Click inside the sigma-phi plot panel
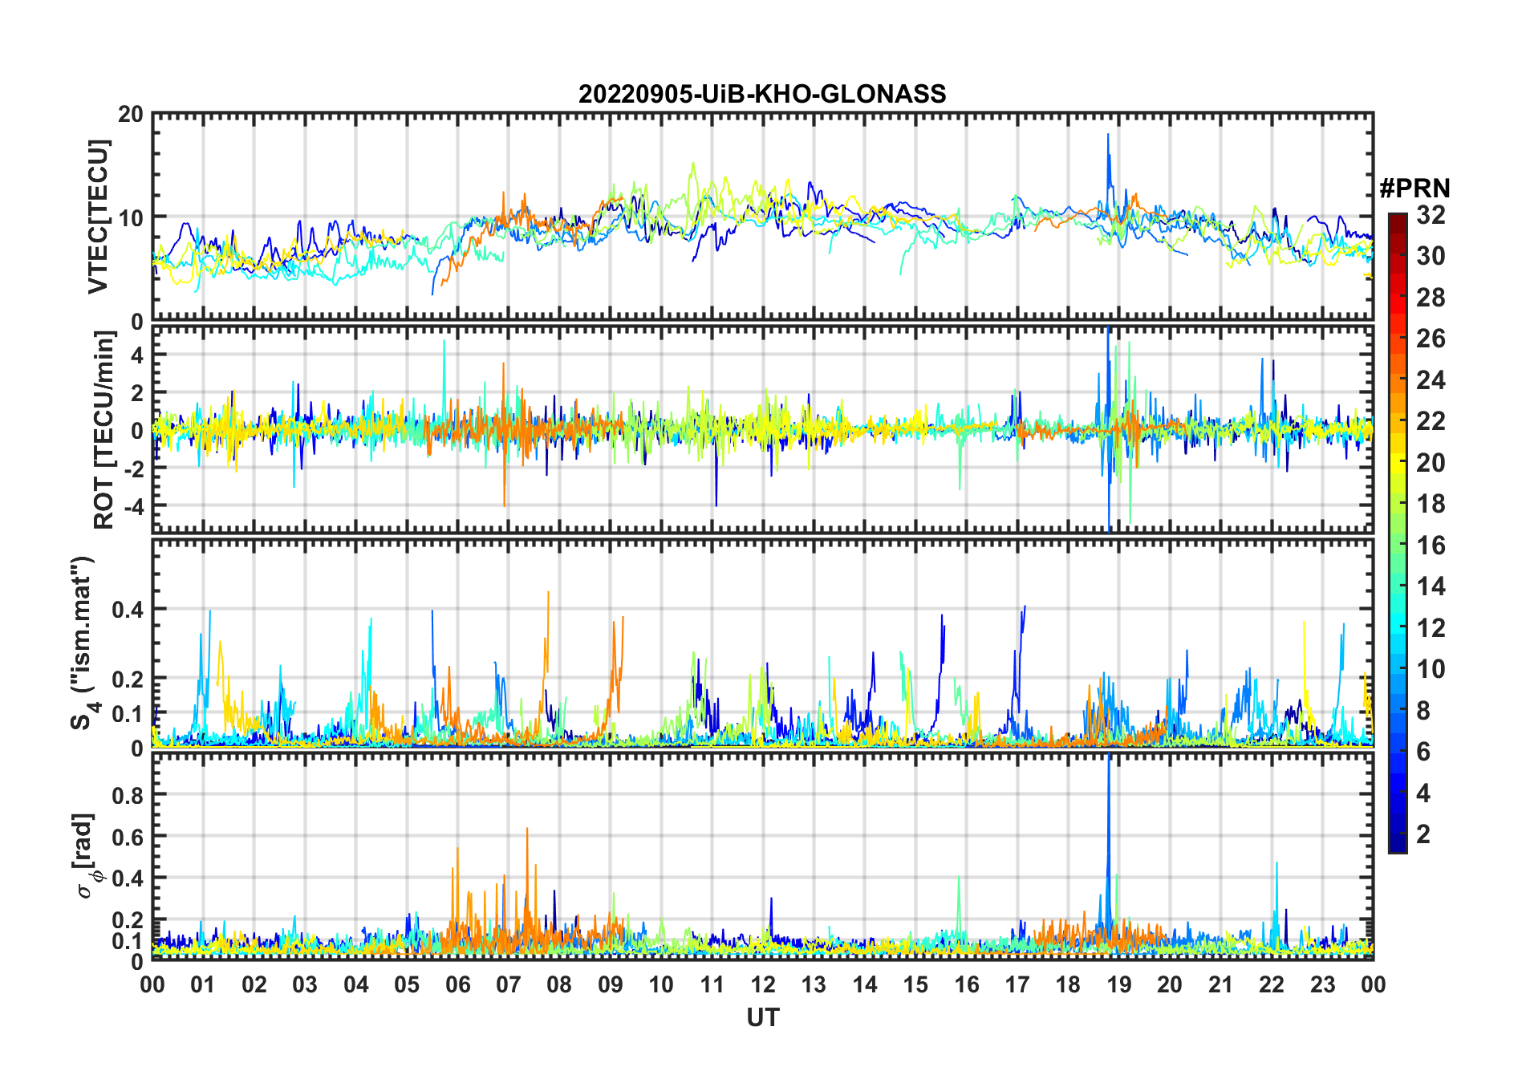The image size is (1526, 1067). (763, 856)
